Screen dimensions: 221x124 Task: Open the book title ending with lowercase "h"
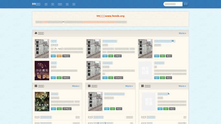point(163,94)
